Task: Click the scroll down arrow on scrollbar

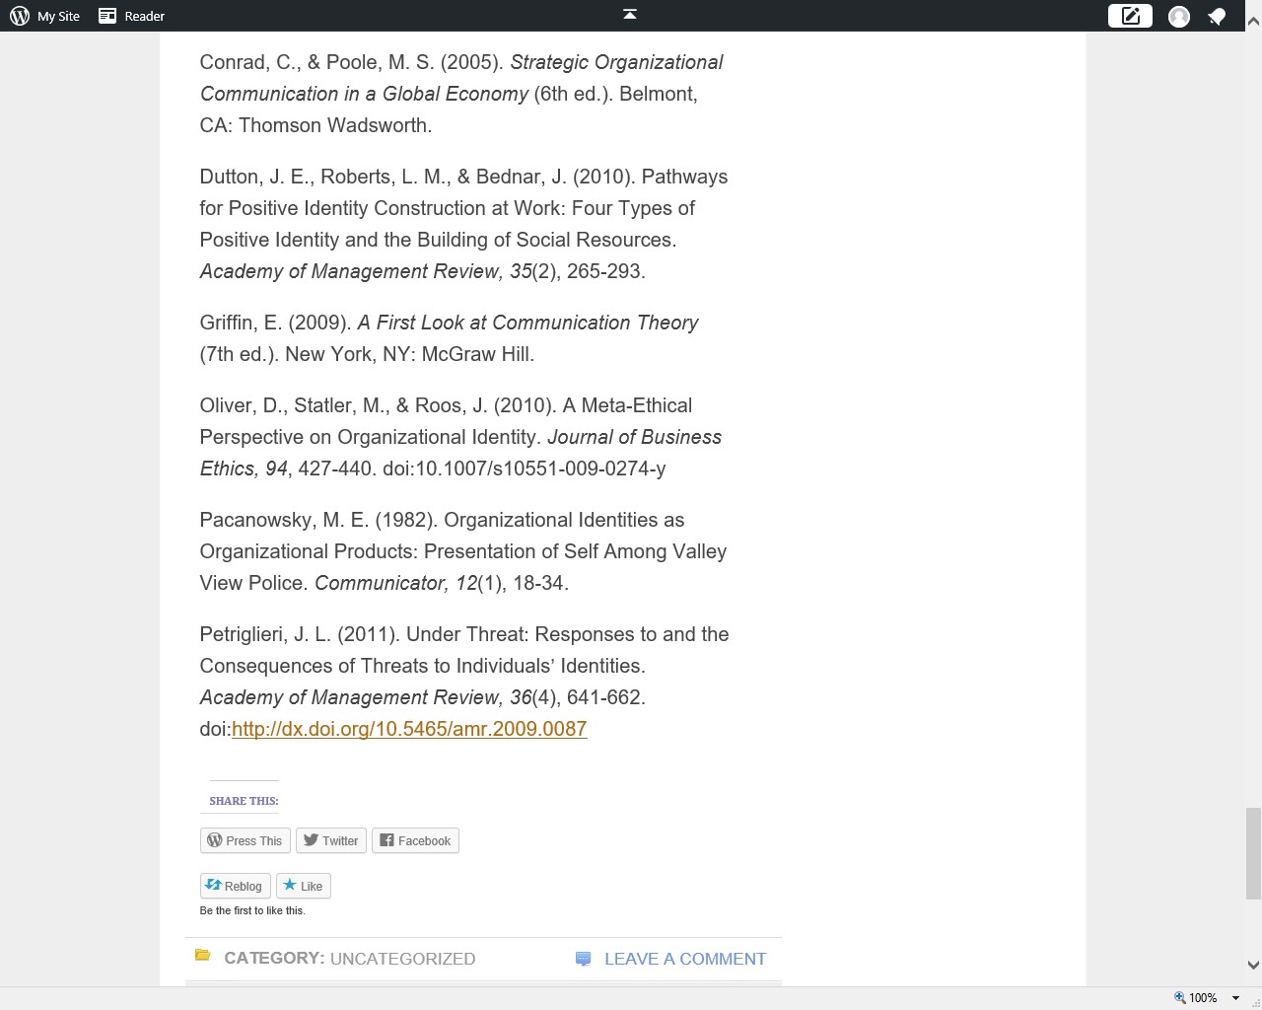Action: [1253, 965]
